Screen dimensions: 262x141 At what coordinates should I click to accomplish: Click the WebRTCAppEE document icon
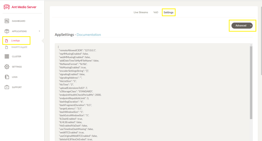(6, 47)
